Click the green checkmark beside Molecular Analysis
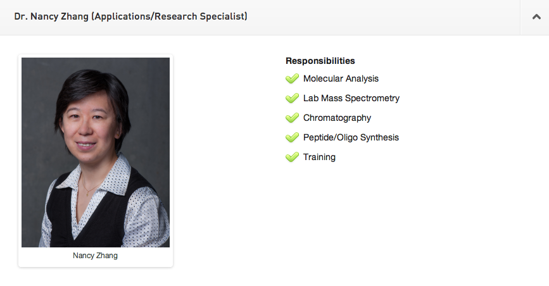The height and width of the screenshot is (286, 549). 292,78
